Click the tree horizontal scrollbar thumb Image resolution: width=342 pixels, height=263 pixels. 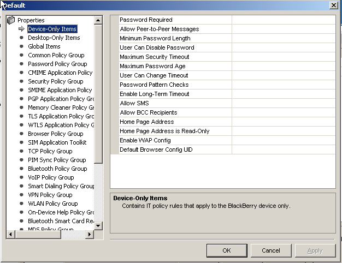[38, 235]
